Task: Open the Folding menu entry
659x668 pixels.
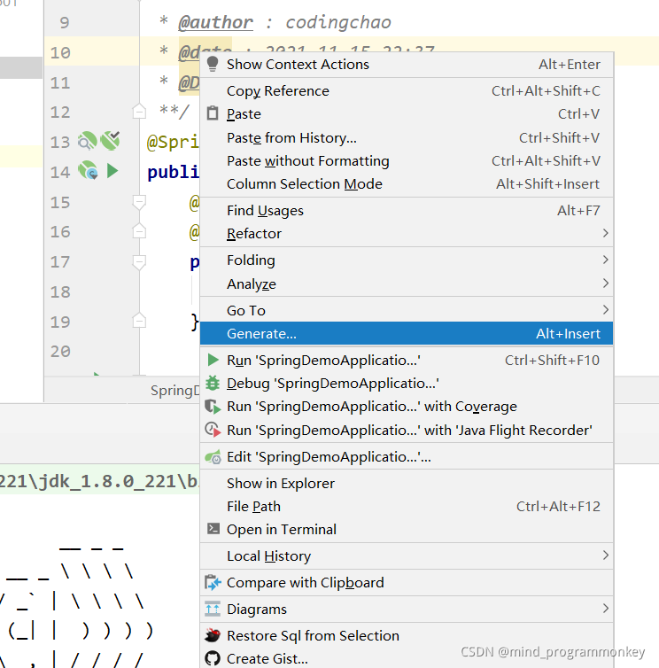Action: 407,260
